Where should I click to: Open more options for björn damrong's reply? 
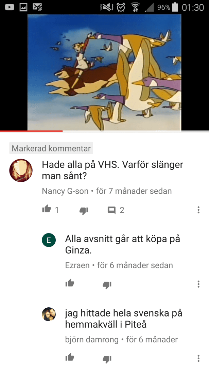pyautogui.click(x=198, y=358)
